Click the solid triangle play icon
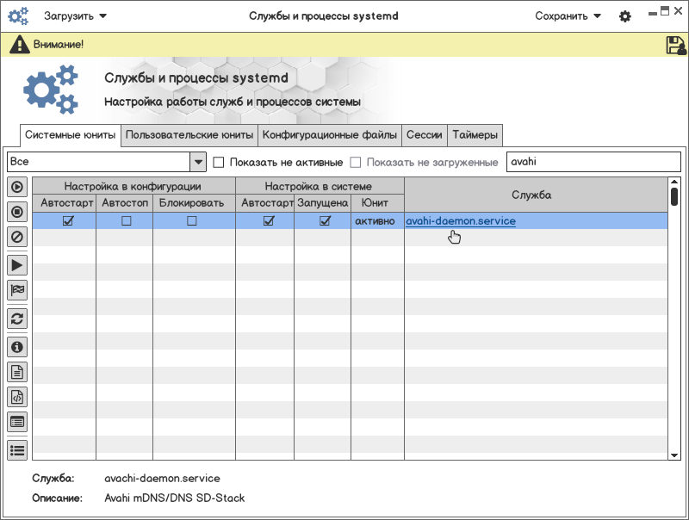Image resolution: width=689 pixels, height=520 pixels. [x=16, y=265]
